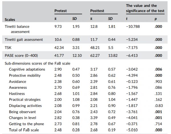
Task: Click the Getting to the phone label
Action: point(26,124)
